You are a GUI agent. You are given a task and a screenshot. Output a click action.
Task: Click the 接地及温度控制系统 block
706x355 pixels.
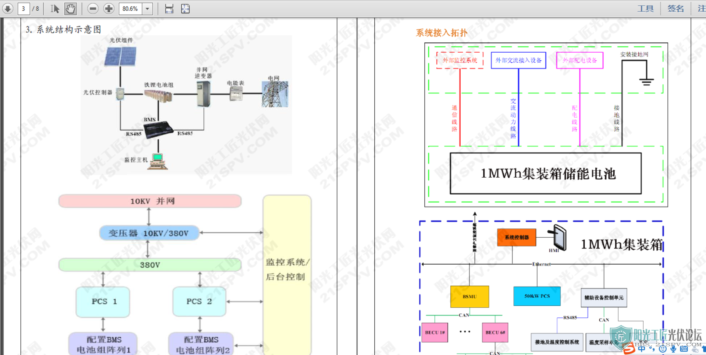[557, 342]
